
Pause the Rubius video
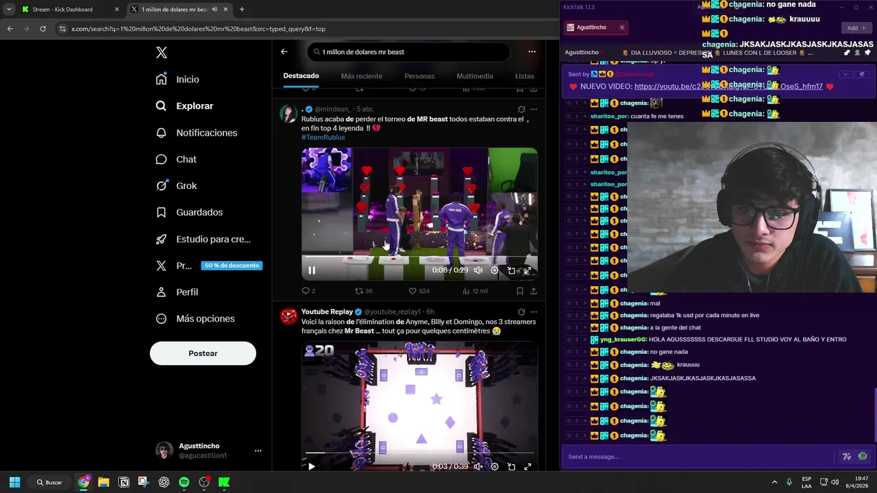click(312, 270)
